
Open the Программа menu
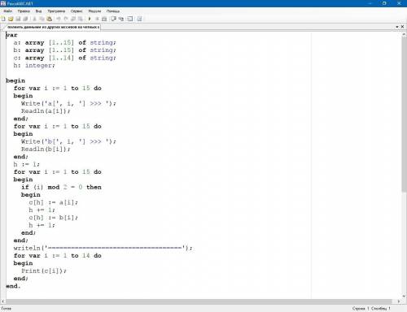tap(56, 11)
